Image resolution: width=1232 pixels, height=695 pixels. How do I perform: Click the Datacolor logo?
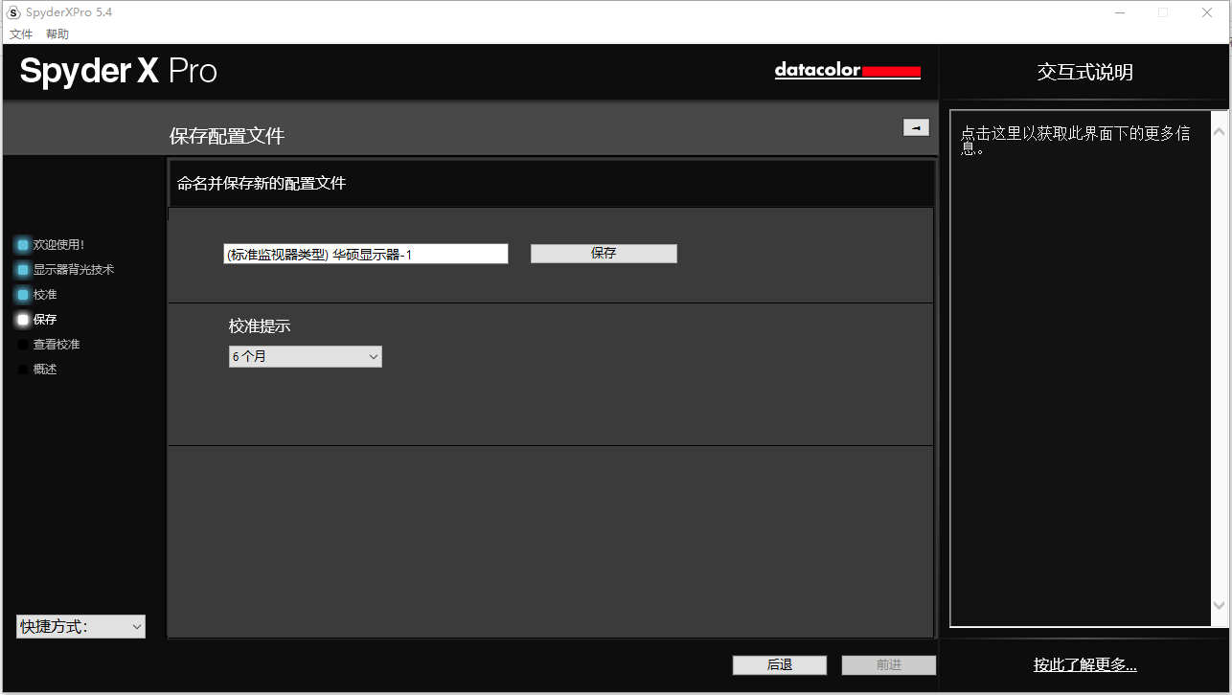(x=848, y=71)
